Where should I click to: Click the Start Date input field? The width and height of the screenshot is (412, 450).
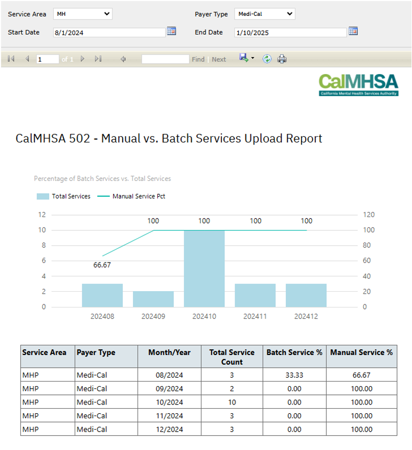pos(109,32)
